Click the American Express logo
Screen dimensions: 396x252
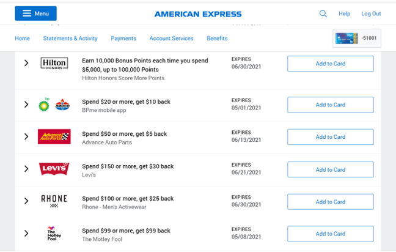point(197,14)
